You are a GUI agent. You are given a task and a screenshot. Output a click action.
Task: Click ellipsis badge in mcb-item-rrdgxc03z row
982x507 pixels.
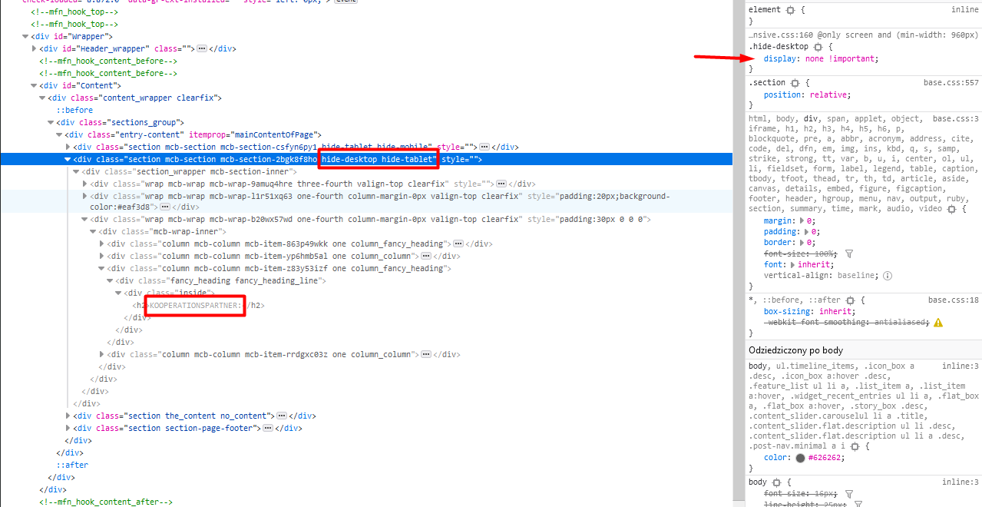[425, 354]
